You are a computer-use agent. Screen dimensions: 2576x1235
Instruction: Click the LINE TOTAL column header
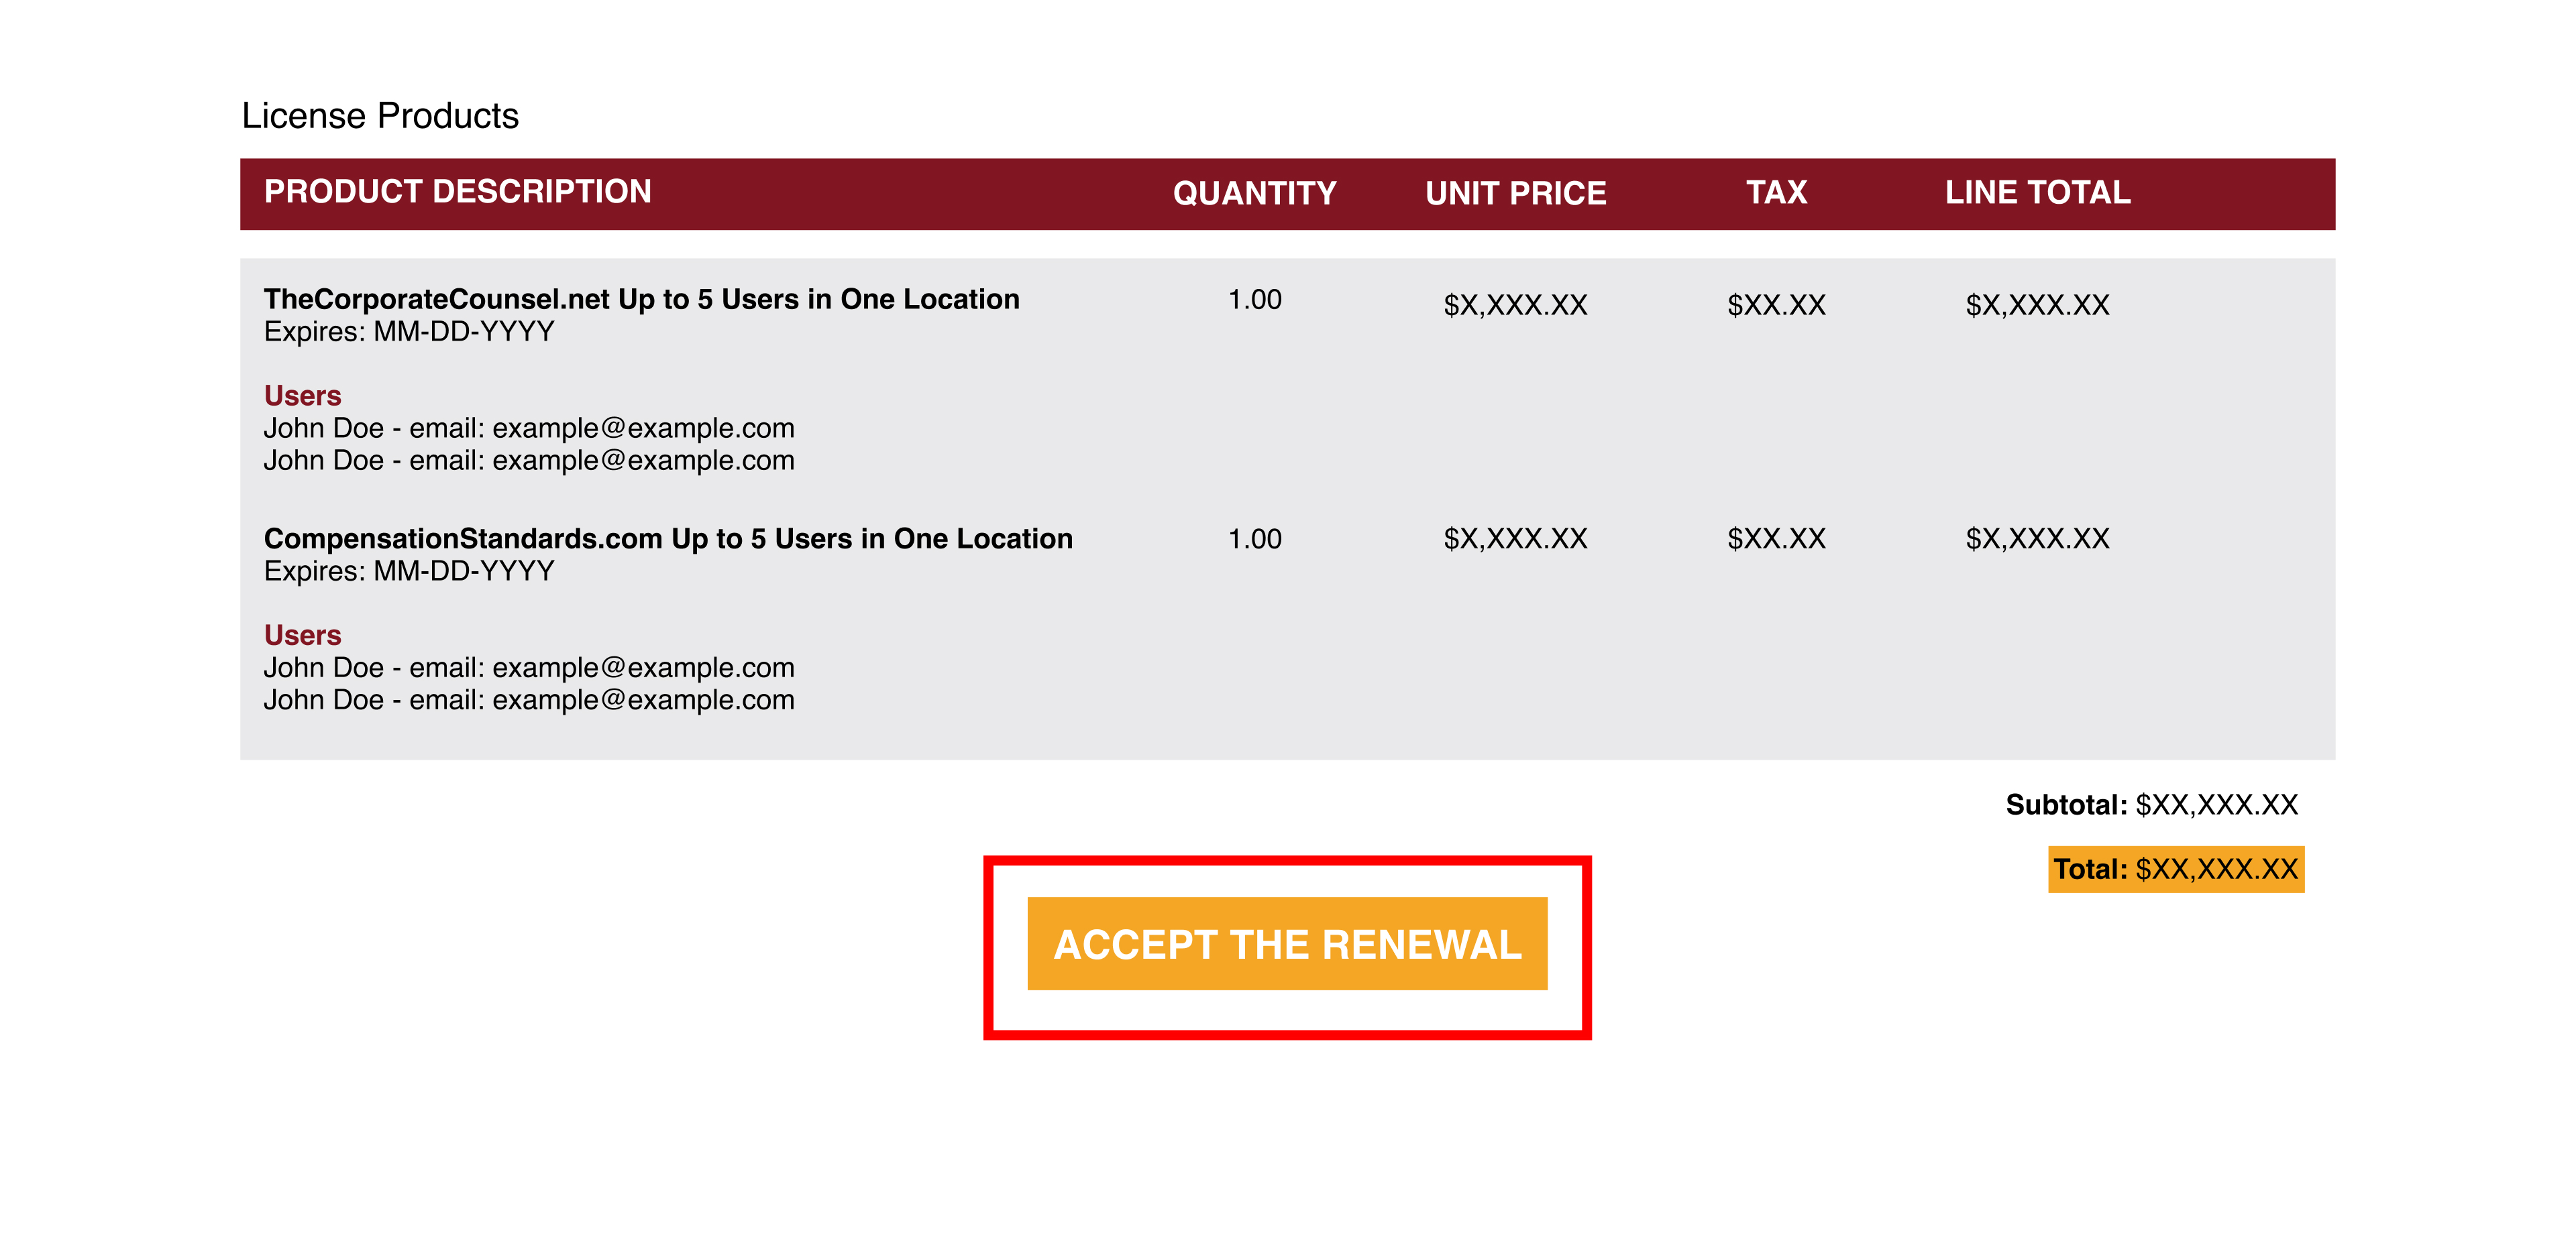(2037, 192)
